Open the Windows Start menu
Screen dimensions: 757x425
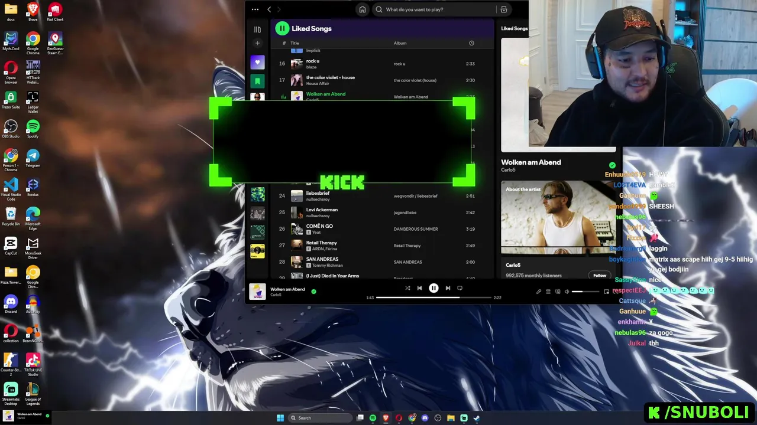[x=280, y=418]
